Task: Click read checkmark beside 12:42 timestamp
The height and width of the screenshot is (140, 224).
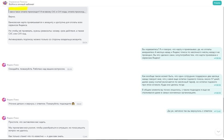Action: pos(215,111)
